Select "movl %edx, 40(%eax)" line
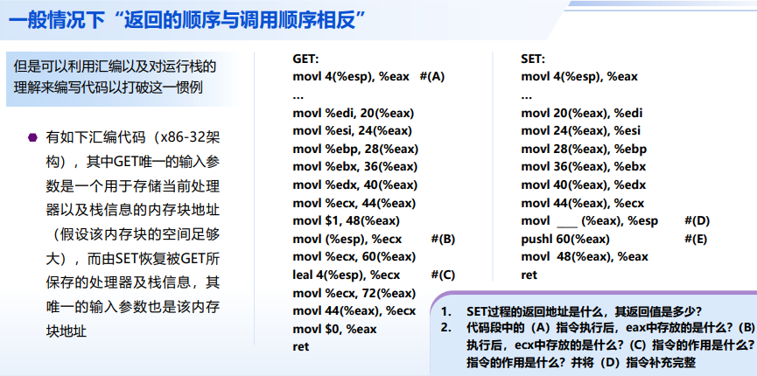 click(354, 185)
